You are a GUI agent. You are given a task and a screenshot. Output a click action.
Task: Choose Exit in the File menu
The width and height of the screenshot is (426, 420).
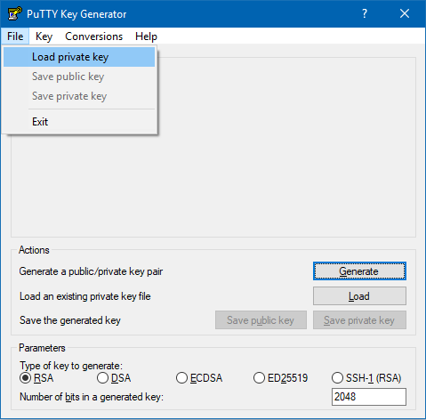(x=79, y=122)
